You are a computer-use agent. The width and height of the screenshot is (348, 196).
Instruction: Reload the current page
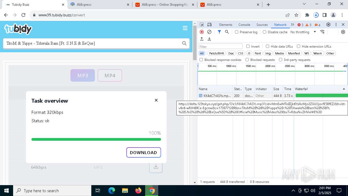coord(23,15)
